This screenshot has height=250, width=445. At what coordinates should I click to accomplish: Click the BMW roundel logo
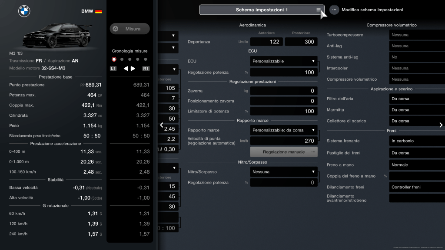point(24,11)
